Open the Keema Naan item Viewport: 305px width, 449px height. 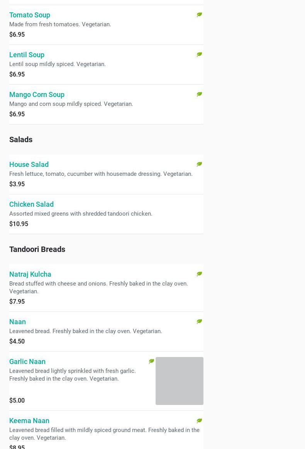click(x=29, y=420)
